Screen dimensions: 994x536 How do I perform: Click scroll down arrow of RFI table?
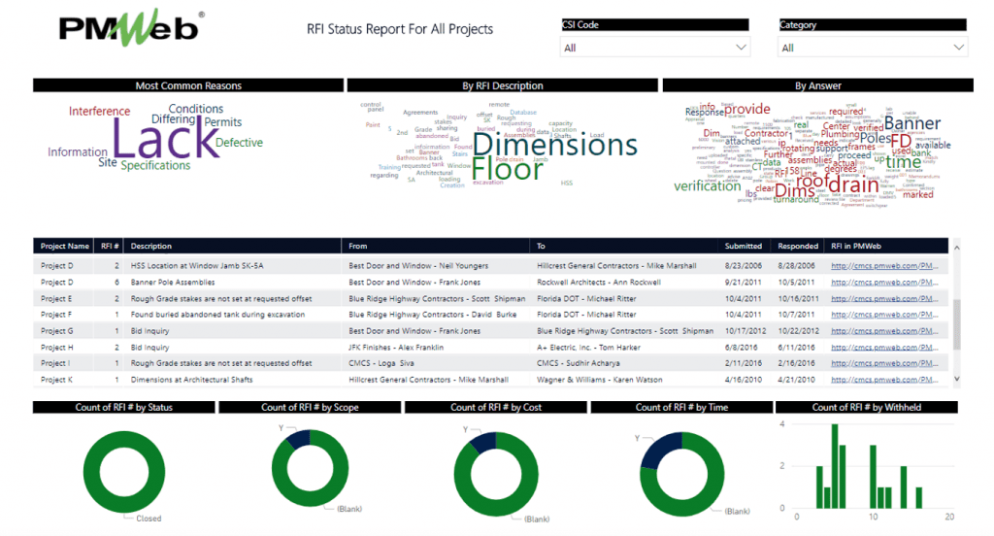coord(956,380)
